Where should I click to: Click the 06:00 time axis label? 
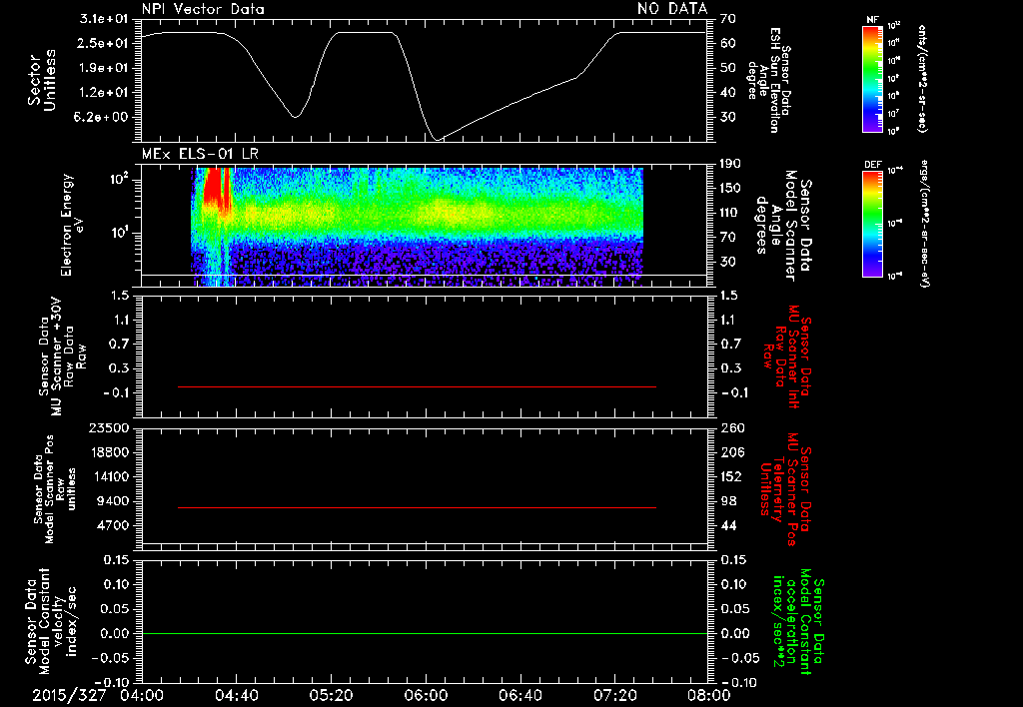[426, 695]
